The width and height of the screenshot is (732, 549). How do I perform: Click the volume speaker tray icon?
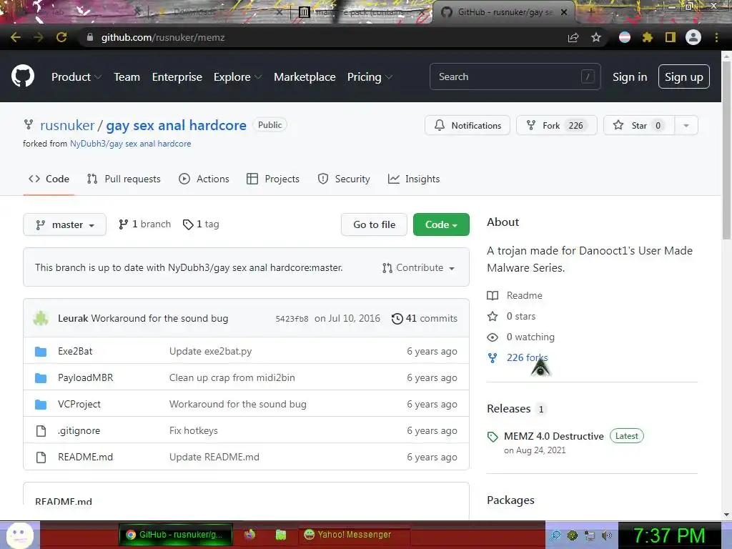607,535
